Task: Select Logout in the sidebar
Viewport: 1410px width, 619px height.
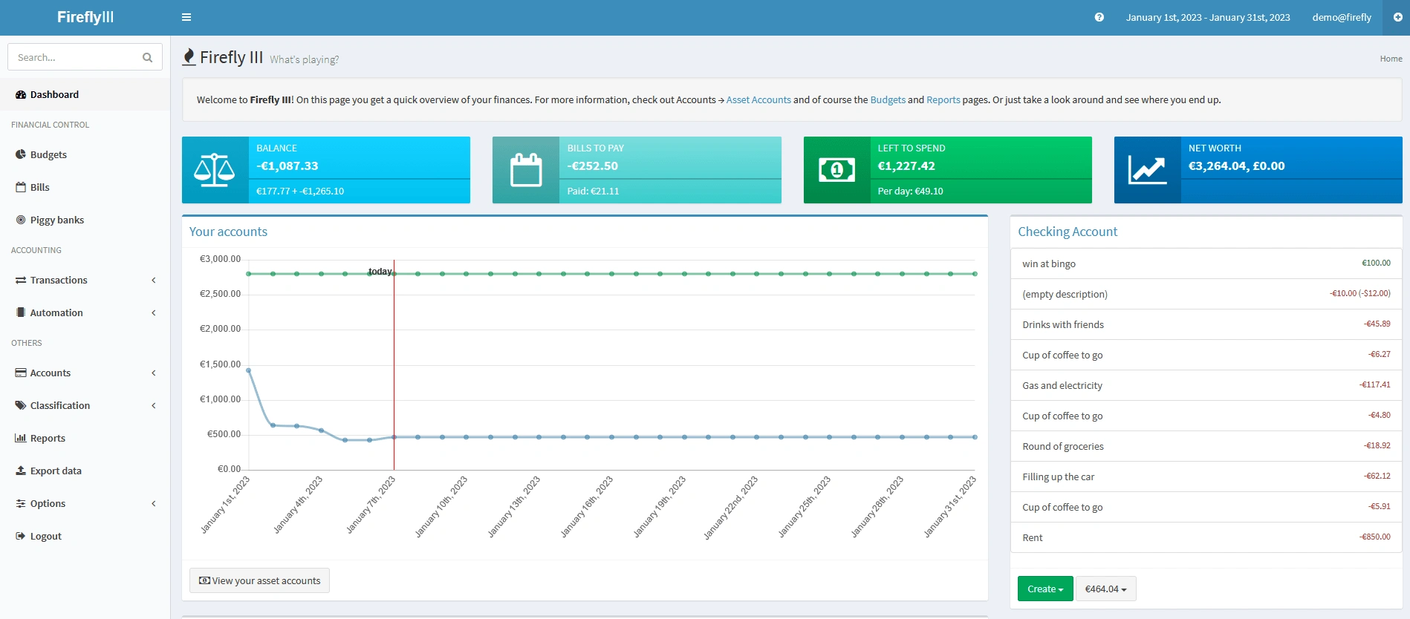Action: [85, 536]
